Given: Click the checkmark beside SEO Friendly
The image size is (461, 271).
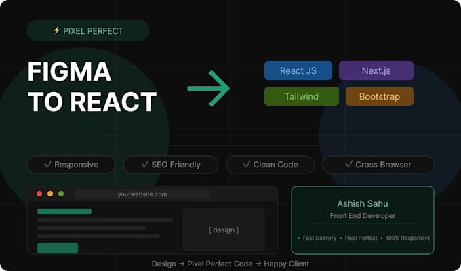Looking at the screenshot, I should point(145,164).
